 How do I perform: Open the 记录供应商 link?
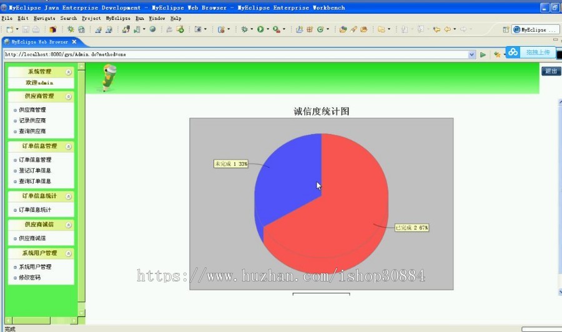[x=32, y=120]
